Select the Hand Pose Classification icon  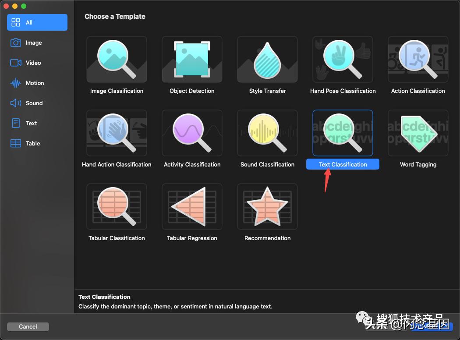343,60
